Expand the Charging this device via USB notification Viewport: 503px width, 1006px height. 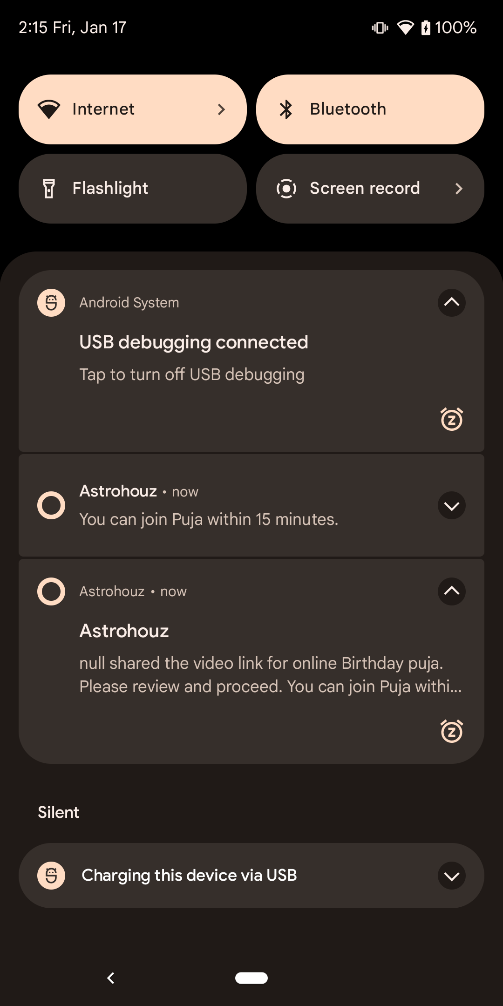tap(451, 876)
